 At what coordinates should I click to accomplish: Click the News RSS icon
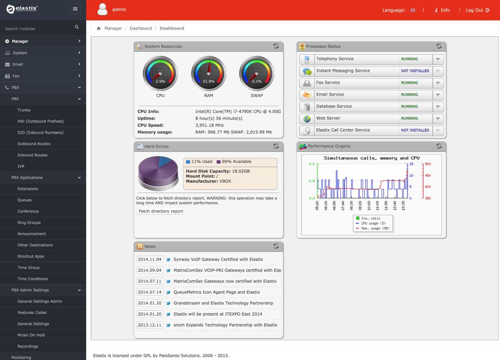click(139, 247)
